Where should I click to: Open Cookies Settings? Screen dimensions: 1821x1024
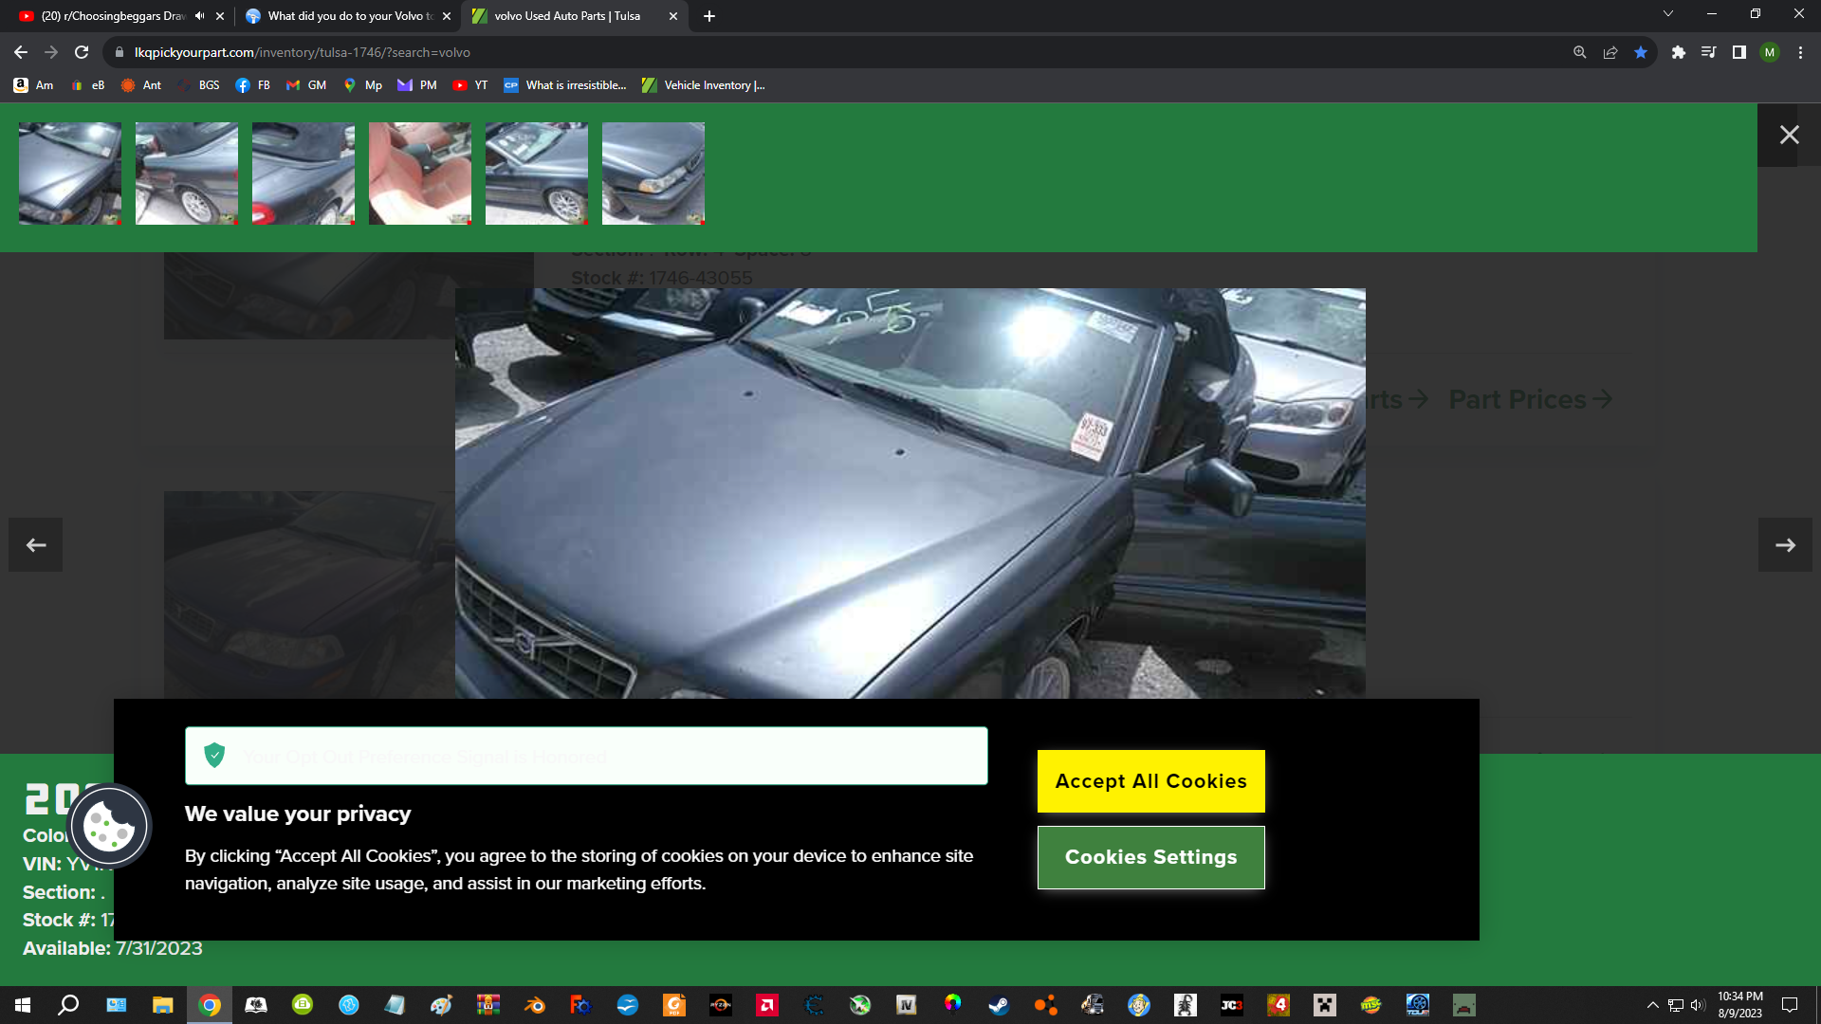coord(1150,857)
